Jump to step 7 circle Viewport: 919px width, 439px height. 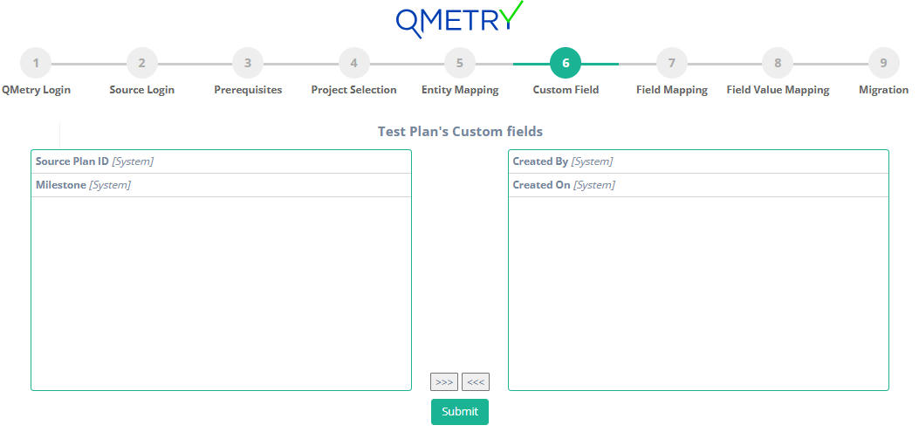point(672,64)
